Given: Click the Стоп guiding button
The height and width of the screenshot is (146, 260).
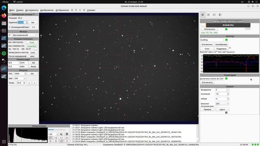Looking at the screenshot, I should [x=207, y=49].
